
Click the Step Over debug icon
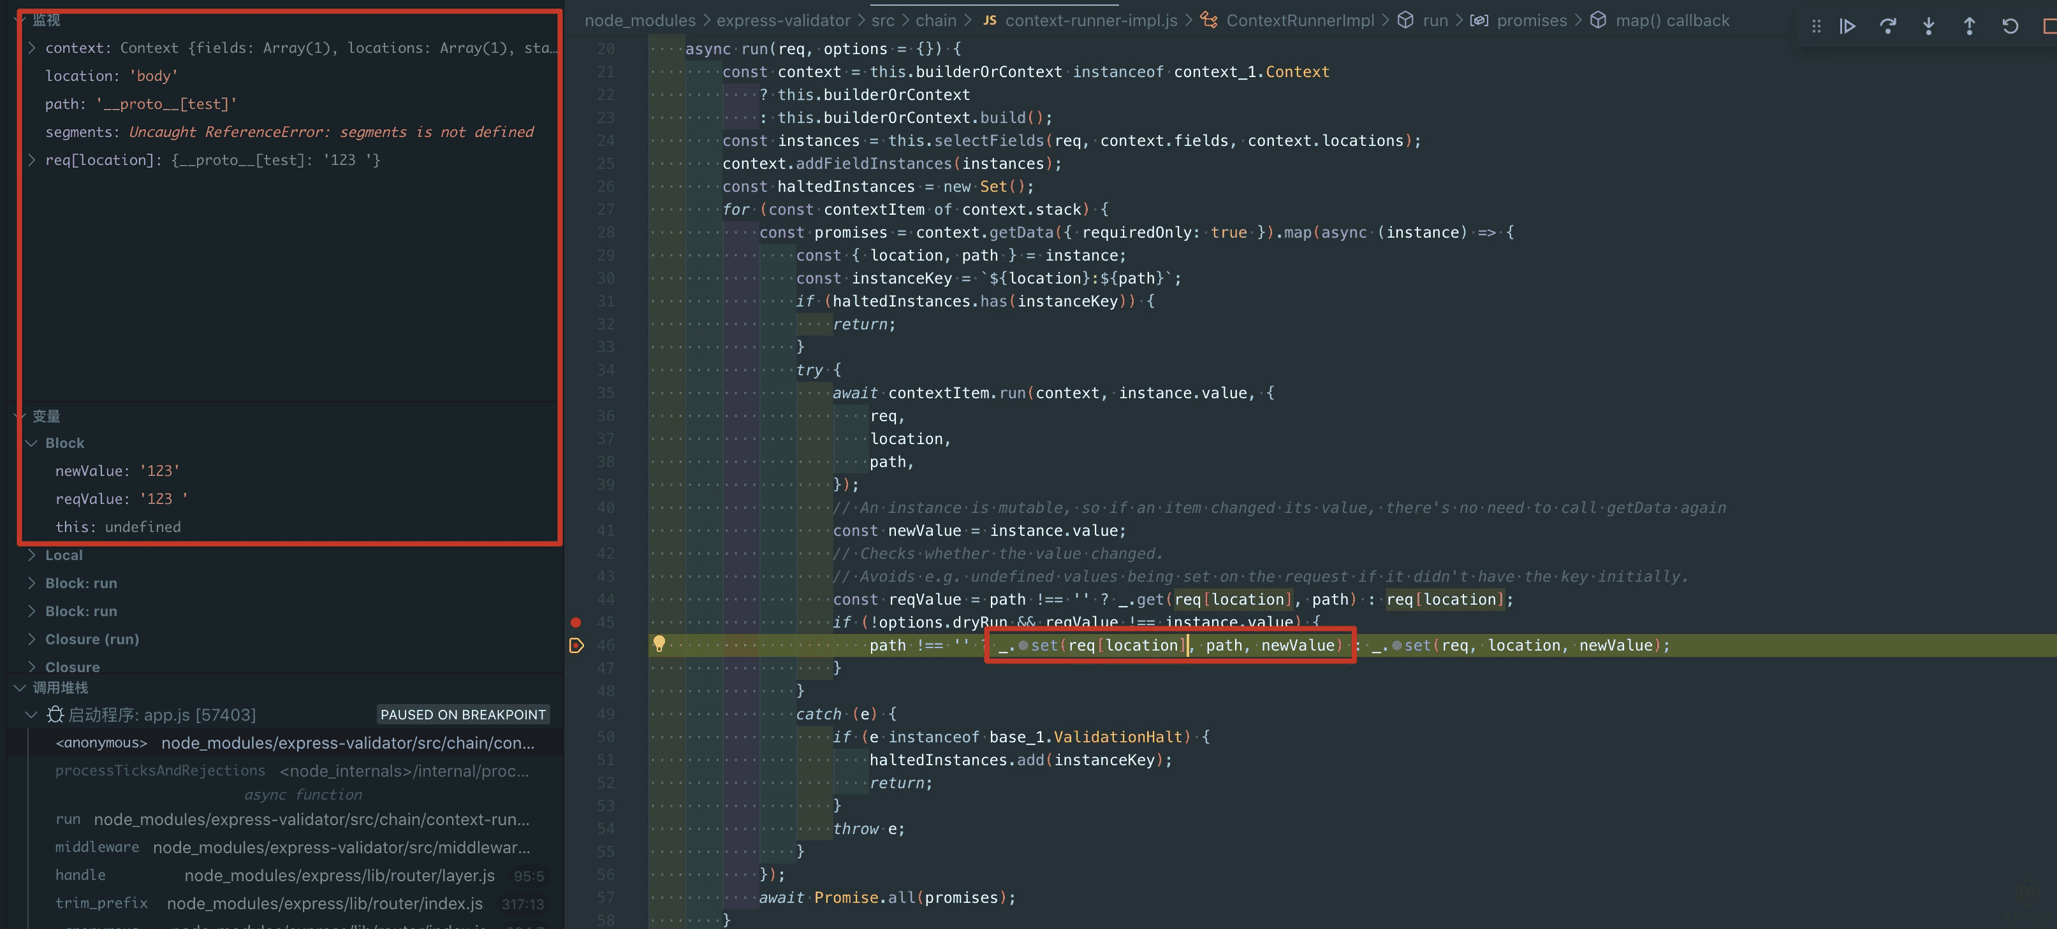tap(1888, 26)
